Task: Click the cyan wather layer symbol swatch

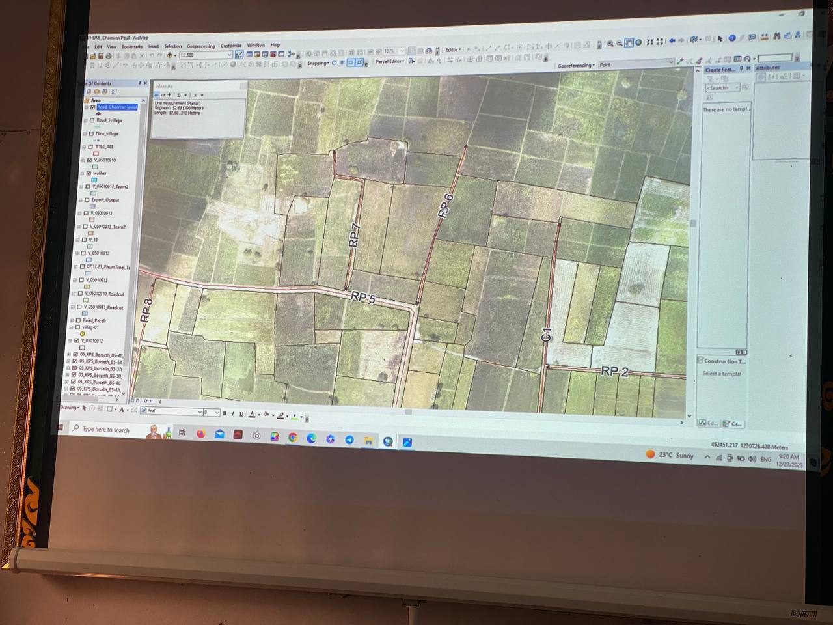Action: coord(94,180)
